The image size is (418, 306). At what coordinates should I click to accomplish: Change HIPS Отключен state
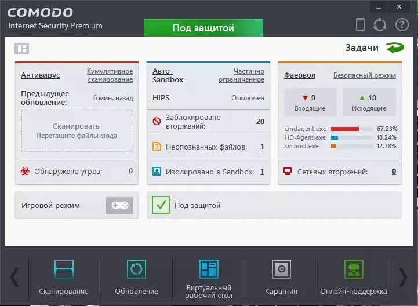coord(248,98)
